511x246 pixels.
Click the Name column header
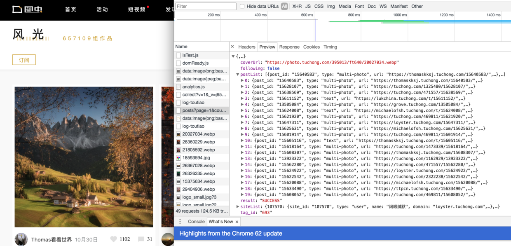click(202, 47)
